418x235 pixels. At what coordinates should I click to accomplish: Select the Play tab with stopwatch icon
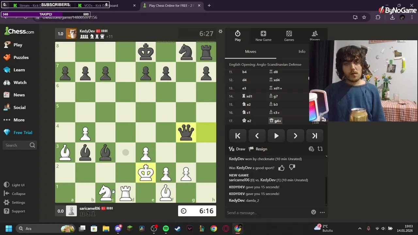[x=238, y=36]
